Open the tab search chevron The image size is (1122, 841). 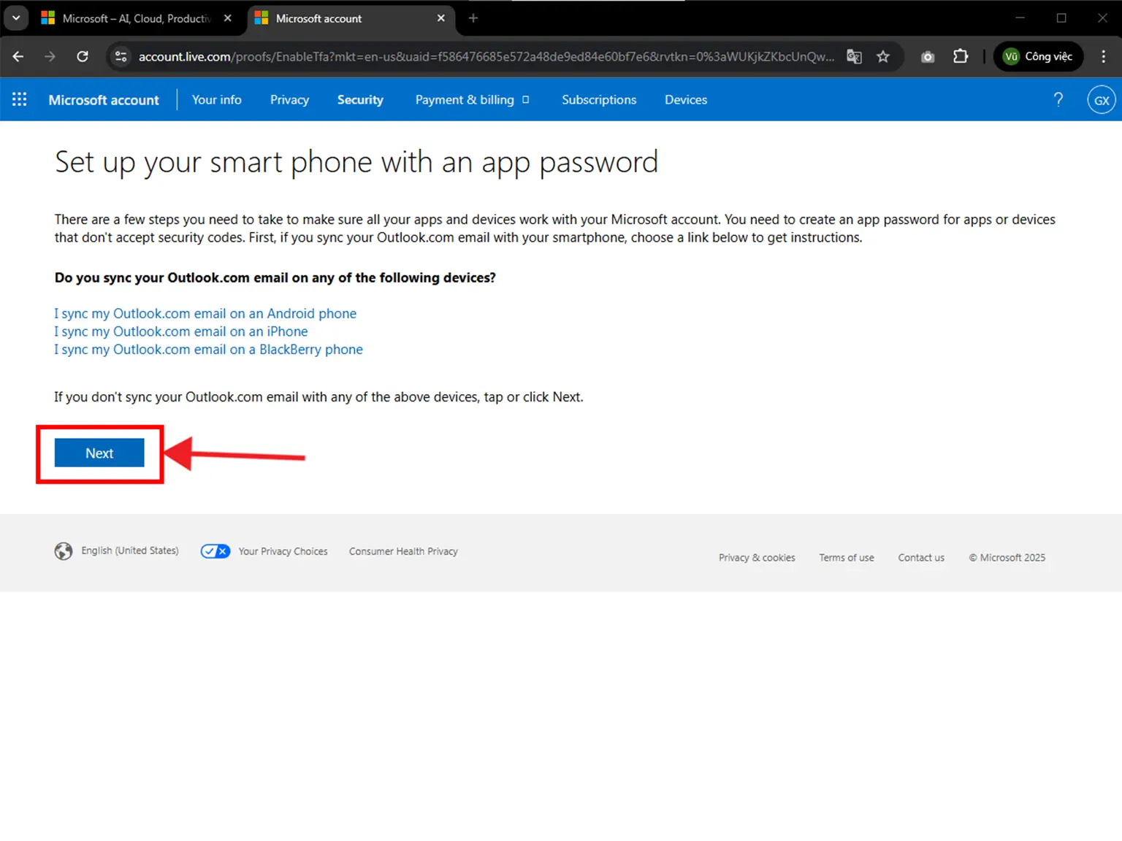coord(15,18)
